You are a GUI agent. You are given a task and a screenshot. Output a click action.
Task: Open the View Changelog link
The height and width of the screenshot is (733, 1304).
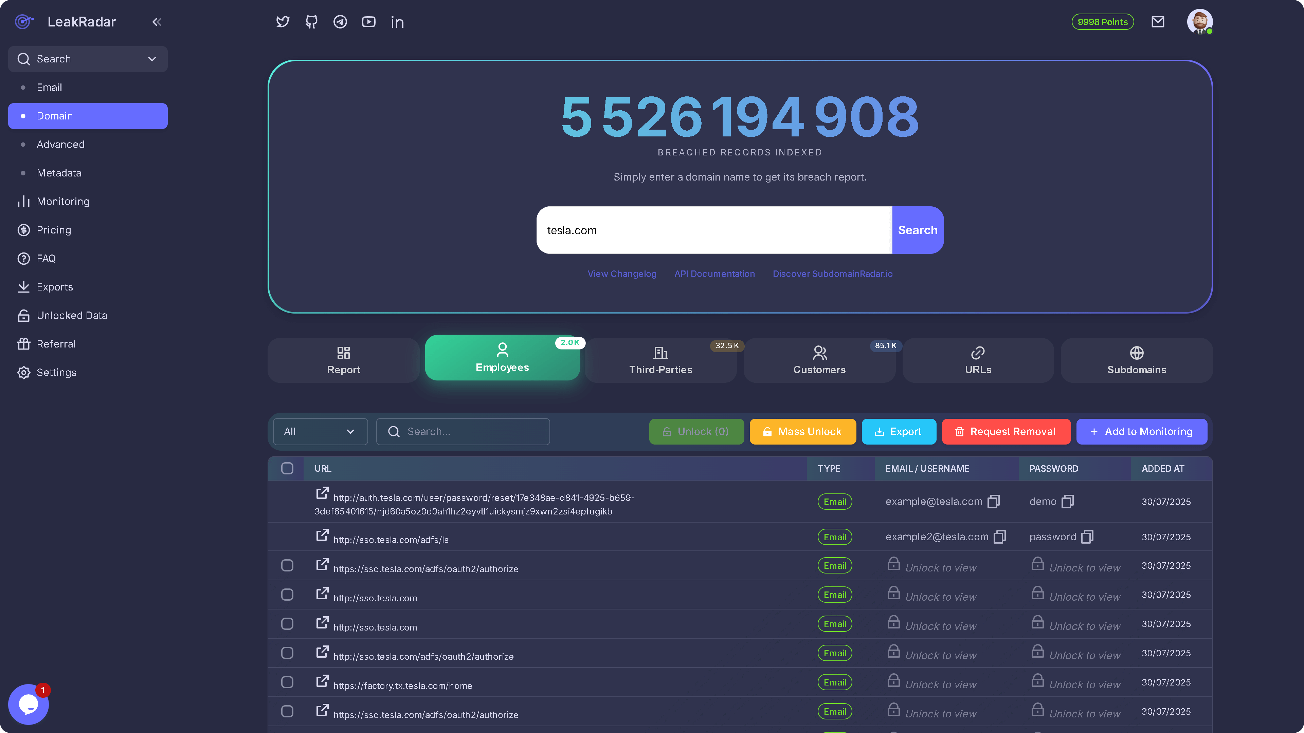click(x=622, y=274)
